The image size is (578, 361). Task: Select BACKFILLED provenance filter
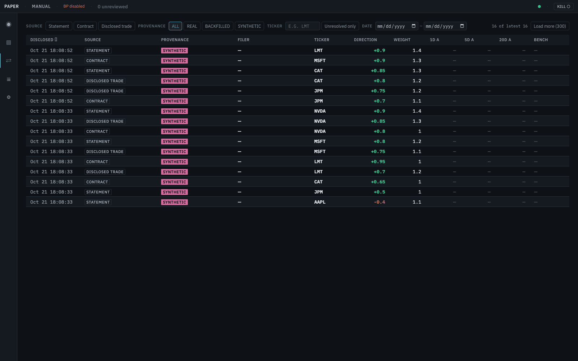217,26
